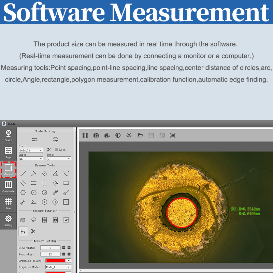This screenshot has width=273, height=273.
Task: Select the arc measurement tool
Action: tap(66, 174)
